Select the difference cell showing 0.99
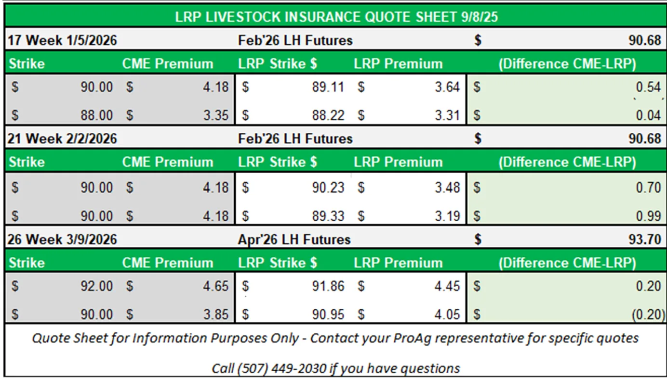This screenshot has height=378, width=667. (648, 215)
